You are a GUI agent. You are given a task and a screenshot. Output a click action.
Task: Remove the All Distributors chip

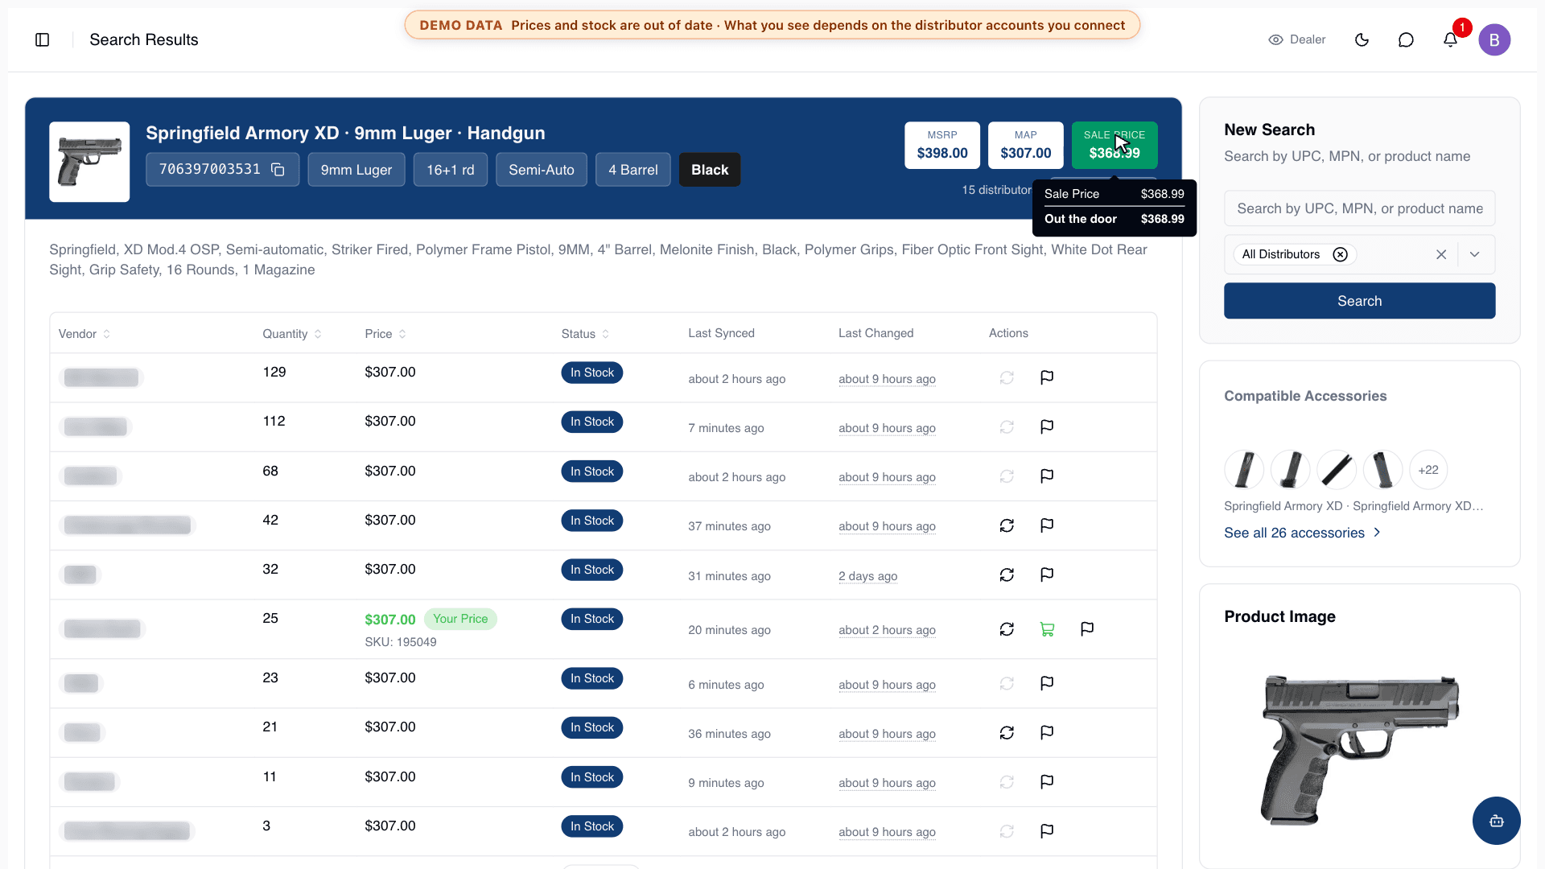[x=1340, y=254]
